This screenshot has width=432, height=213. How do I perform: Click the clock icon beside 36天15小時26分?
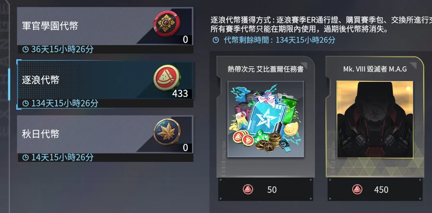pos(25,49)
